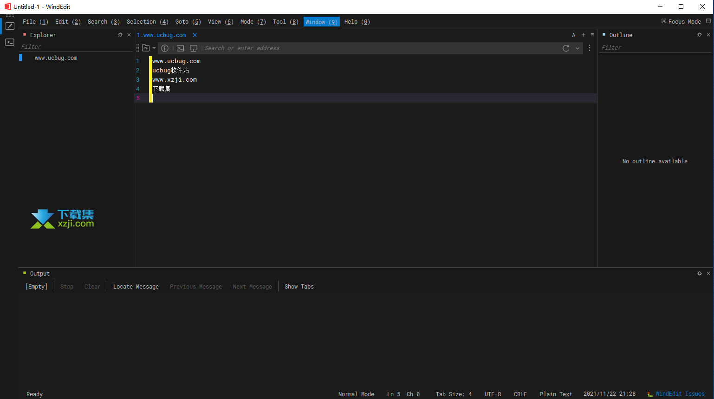714x399 pixels.
Task: Click Ln 5 line indicator in status bar
Action: tap(394, 394)
